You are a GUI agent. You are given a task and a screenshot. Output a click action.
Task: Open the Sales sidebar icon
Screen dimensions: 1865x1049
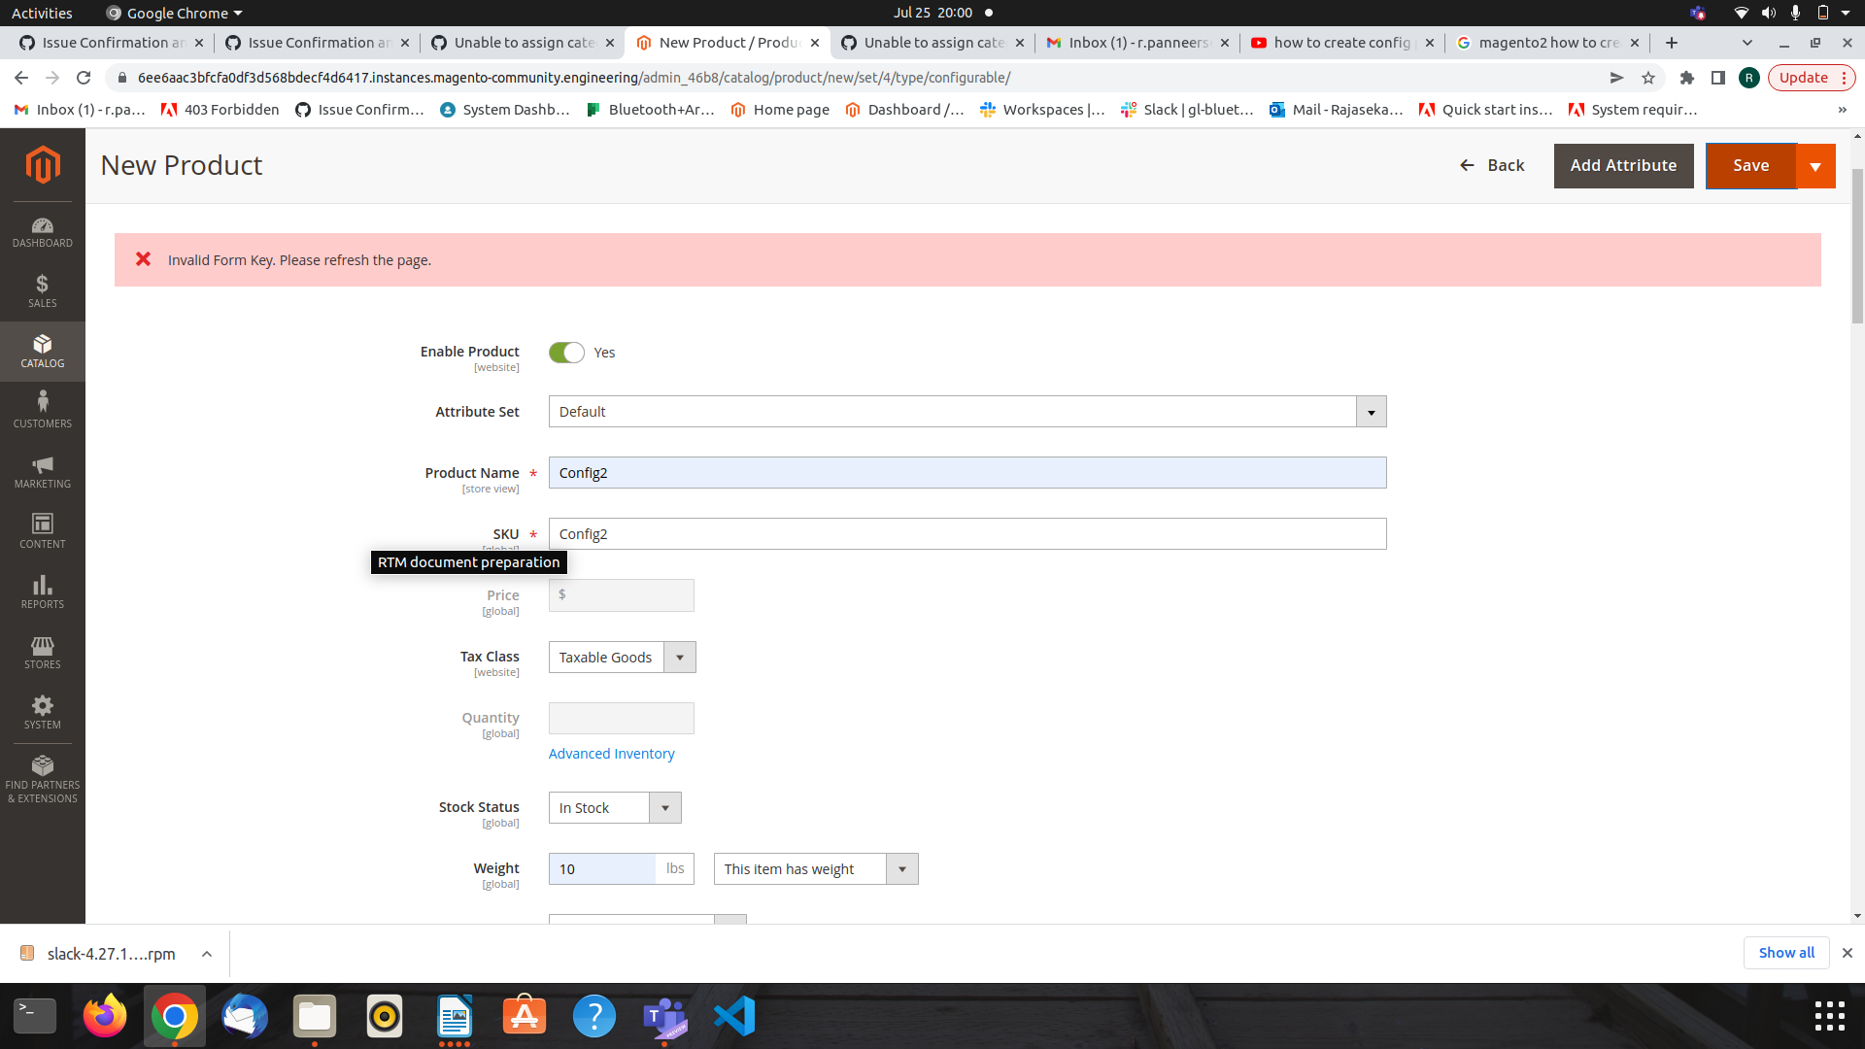pos(42,290)
